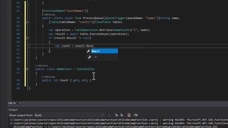Click TableEntity base class name
Viewport: 228px width, 128px height.
pos(85,69)
